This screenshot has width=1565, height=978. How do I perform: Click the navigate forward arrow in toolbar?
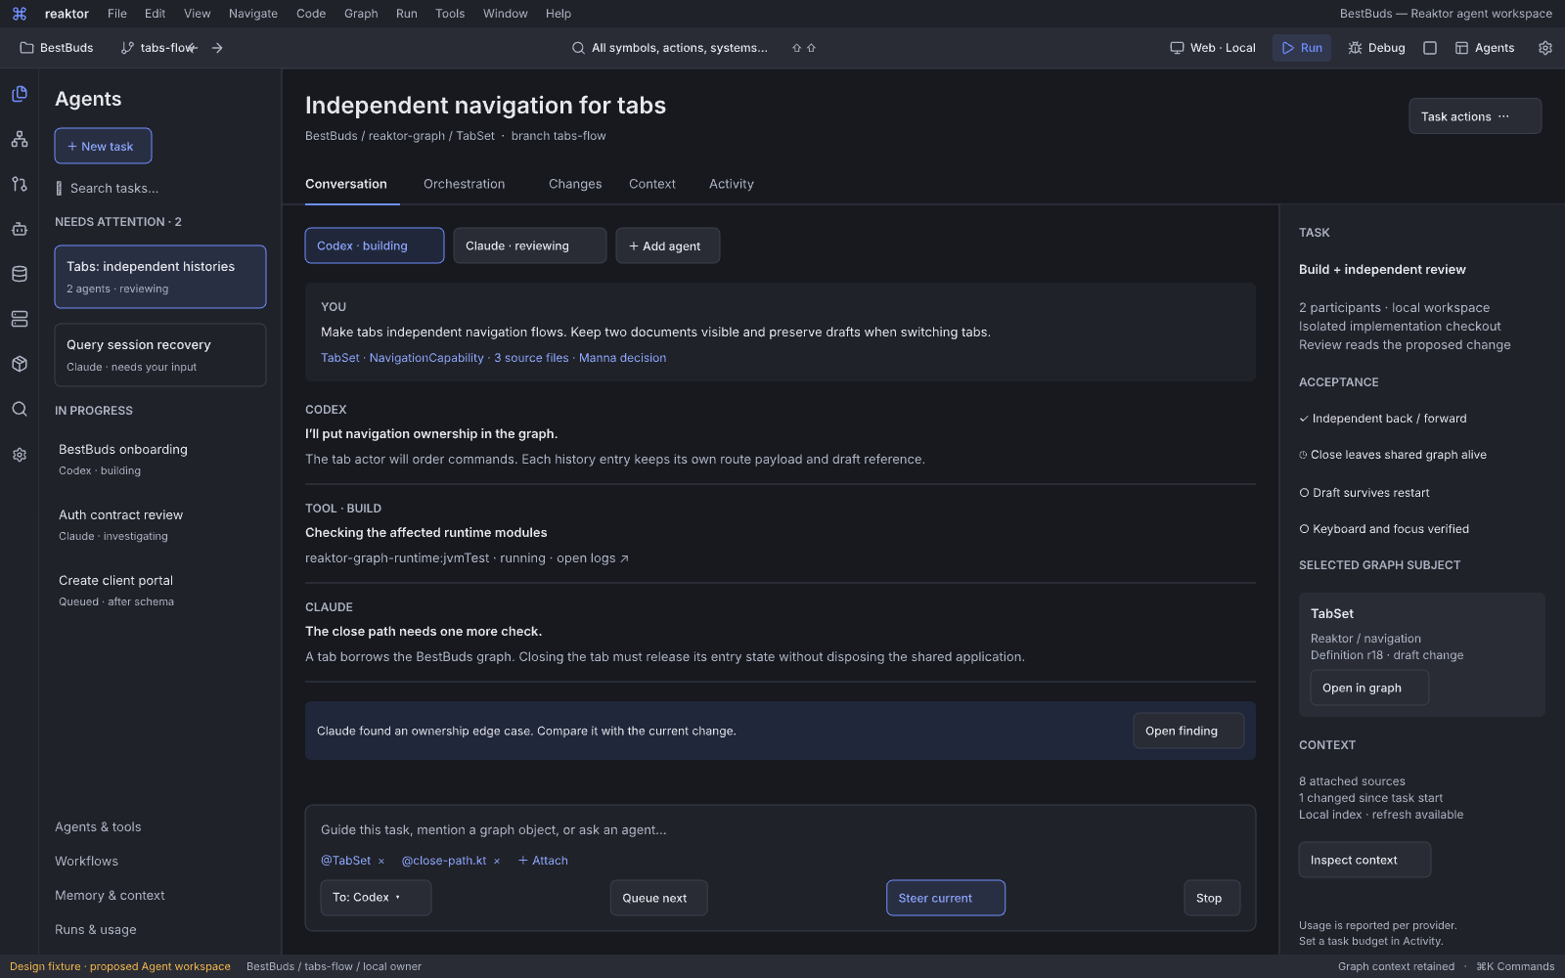[x=217, y=48]
